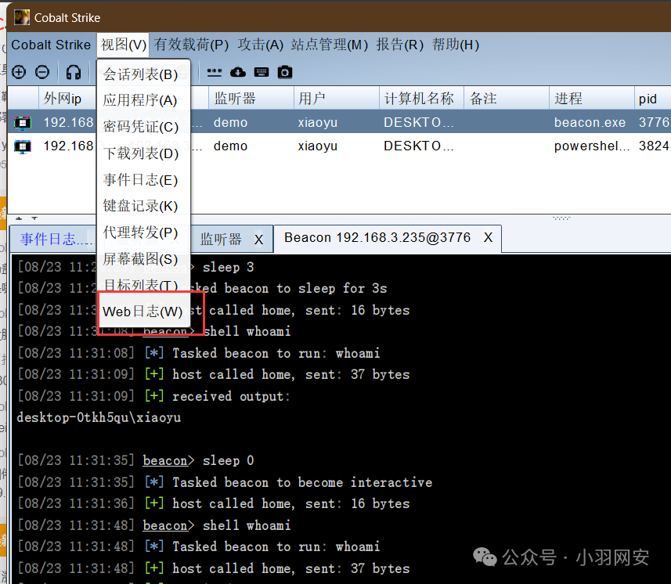Viewport: 671px width, 584px height.
Task: Switch to the 监听器 tab
Action: click(222, 240)
